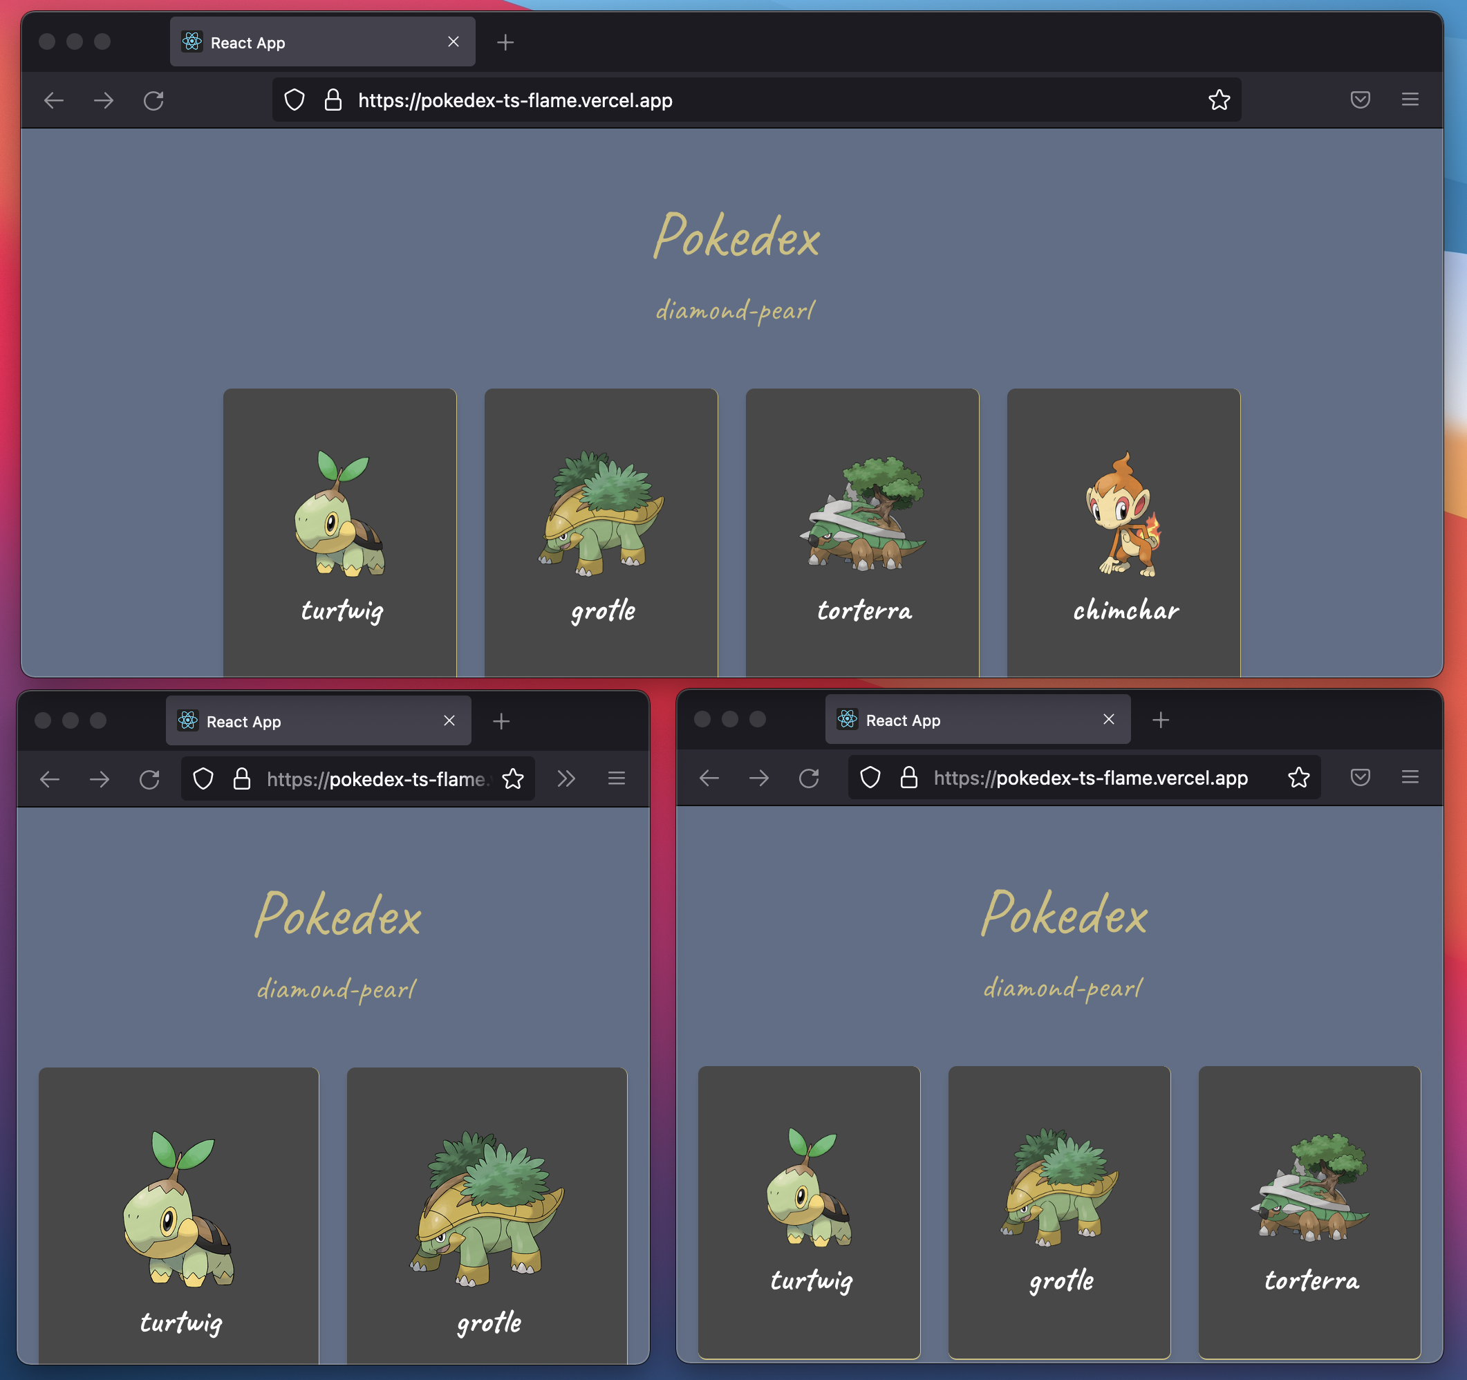Open the shield icon in the bottom-left window

[x=203, y=779]
